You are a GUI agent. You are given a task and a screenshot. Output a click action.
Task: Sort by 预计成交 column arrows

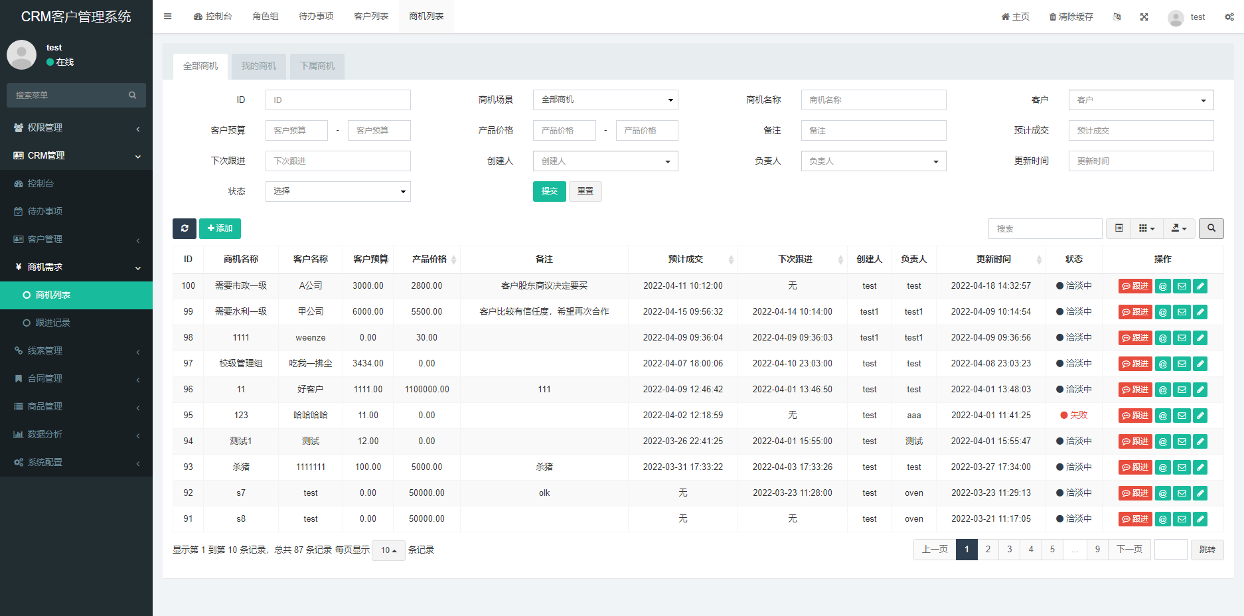pyautogui.click(x=731, y=260)
